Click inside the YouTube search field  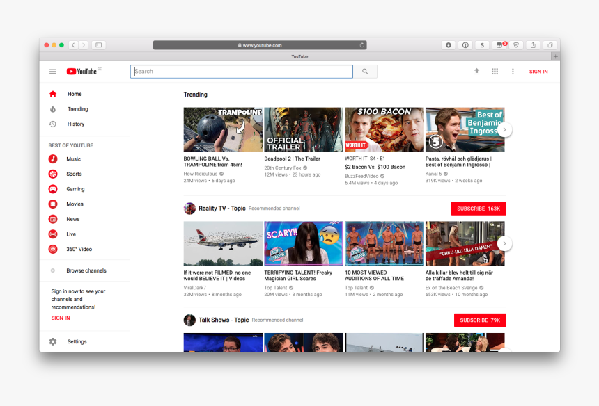click(x=241, y=72)
